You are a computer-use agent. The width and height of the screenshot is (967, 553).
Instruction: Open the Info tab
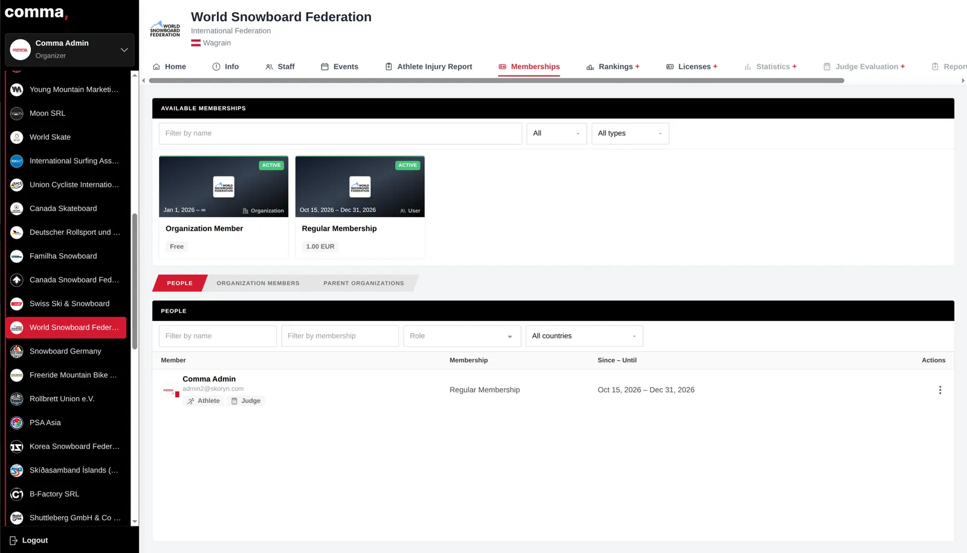point(225,66)
